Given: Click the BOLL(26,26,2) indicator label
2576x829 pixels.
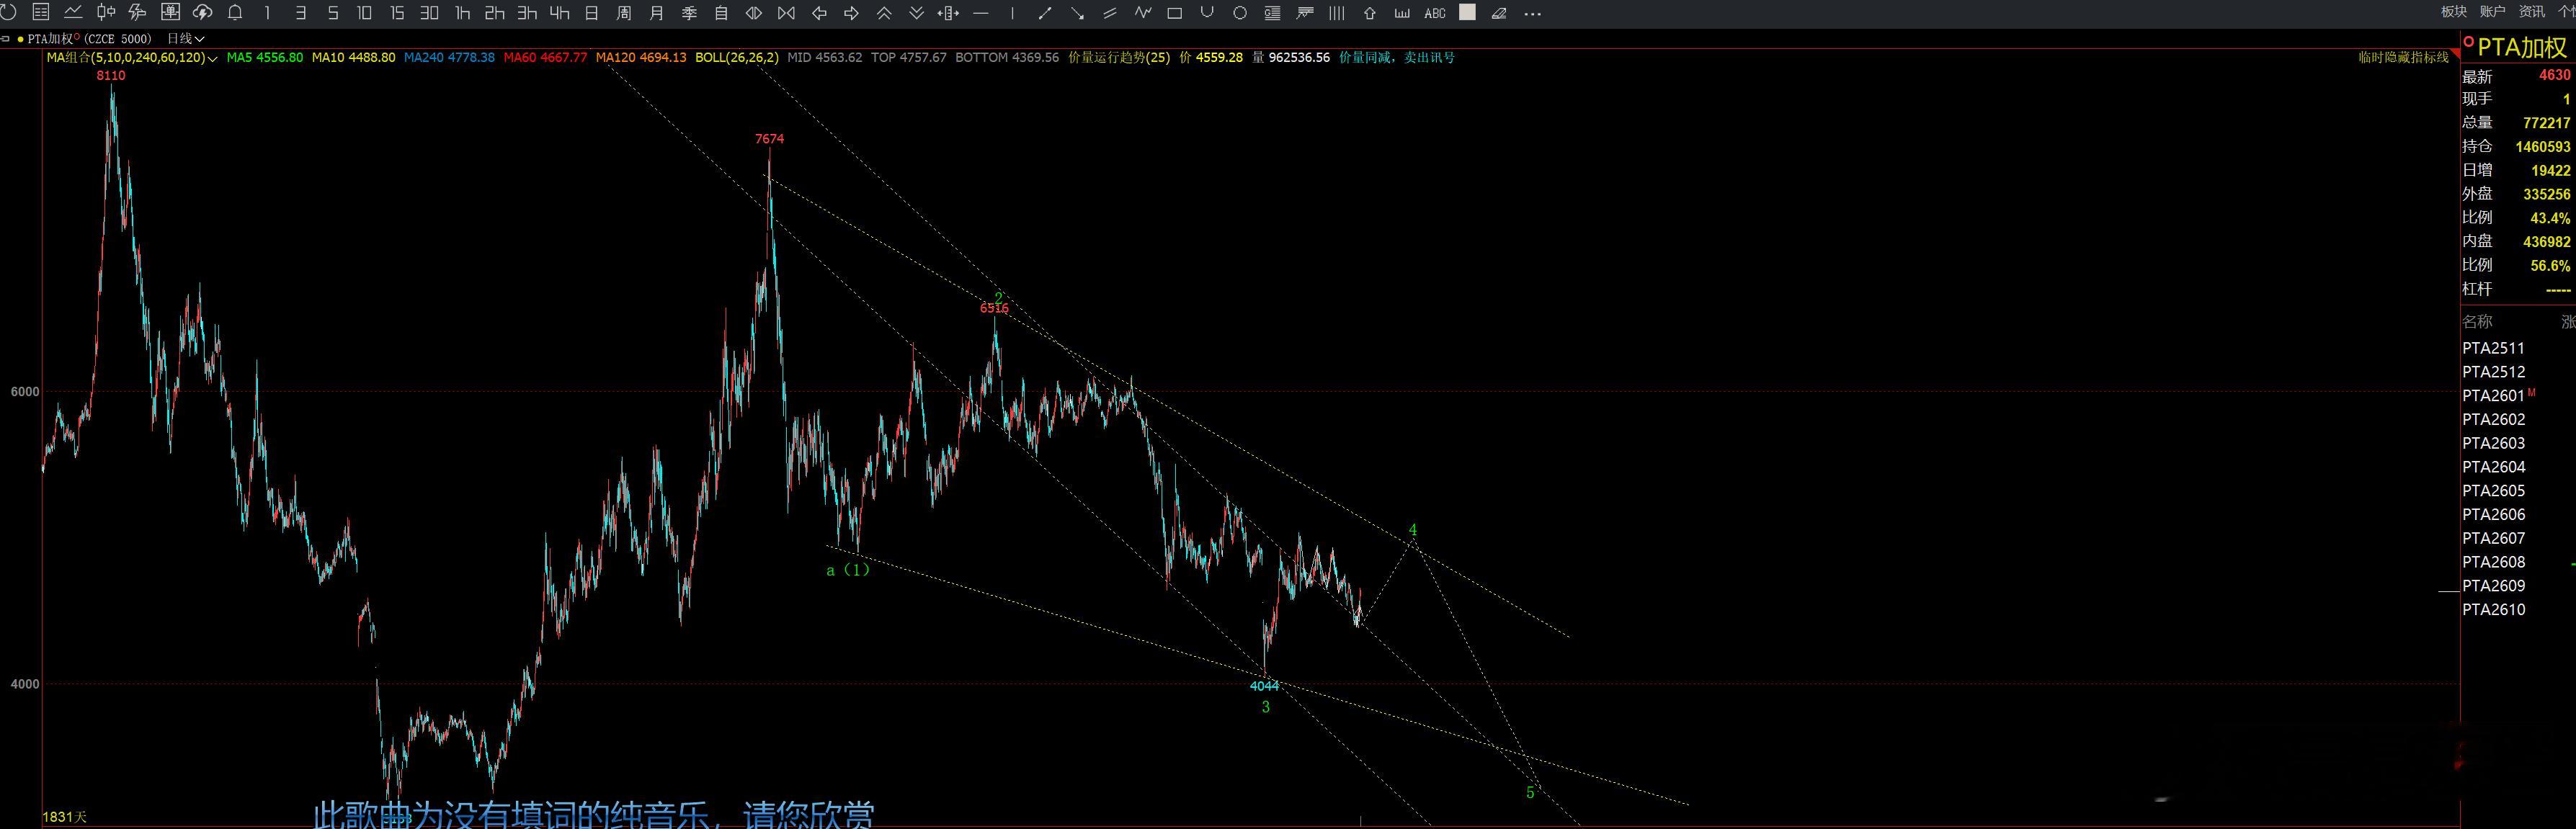Looking at the screenshot, I should 736,57.
